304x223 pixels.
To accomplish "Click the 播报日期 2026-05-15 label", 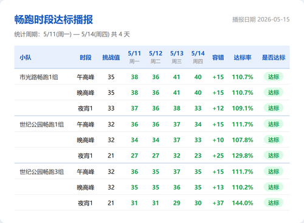I will click(261, 19).
